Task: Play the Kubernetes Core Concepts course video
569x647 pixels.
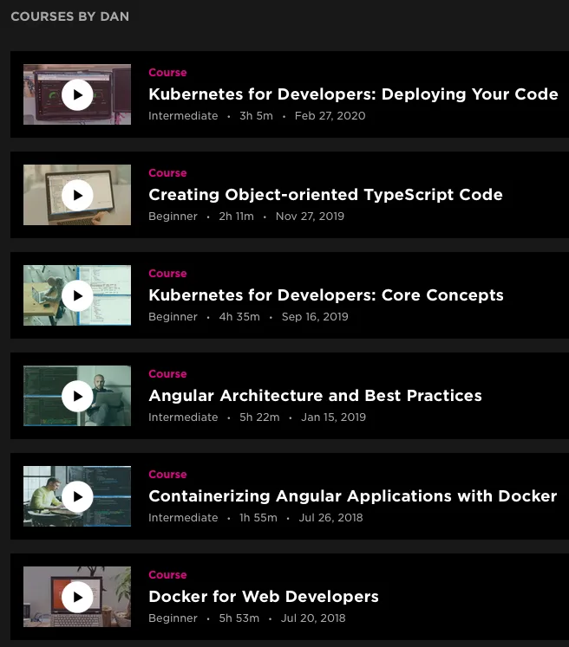Action: 77,295
